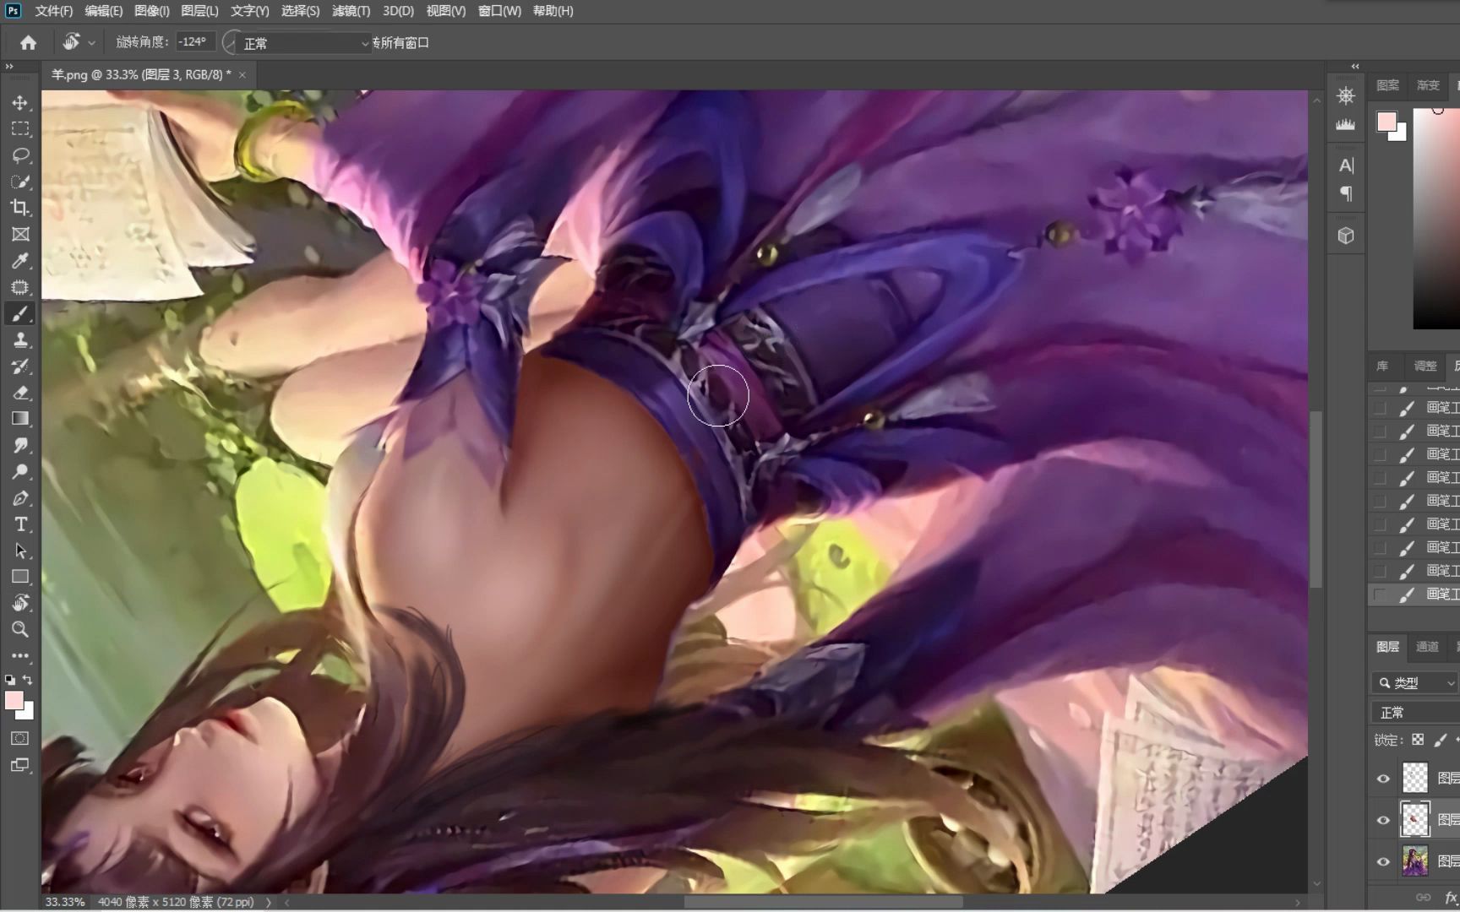Hide the top layer via its eye icon
Viewport: 1460px width, 912px height.
coord(1383,779)
